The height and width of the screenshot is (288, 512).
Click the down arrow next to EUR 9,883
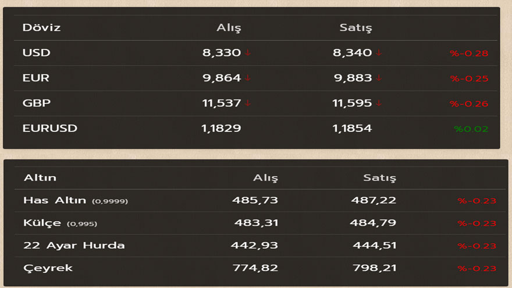tap(379, 78)
